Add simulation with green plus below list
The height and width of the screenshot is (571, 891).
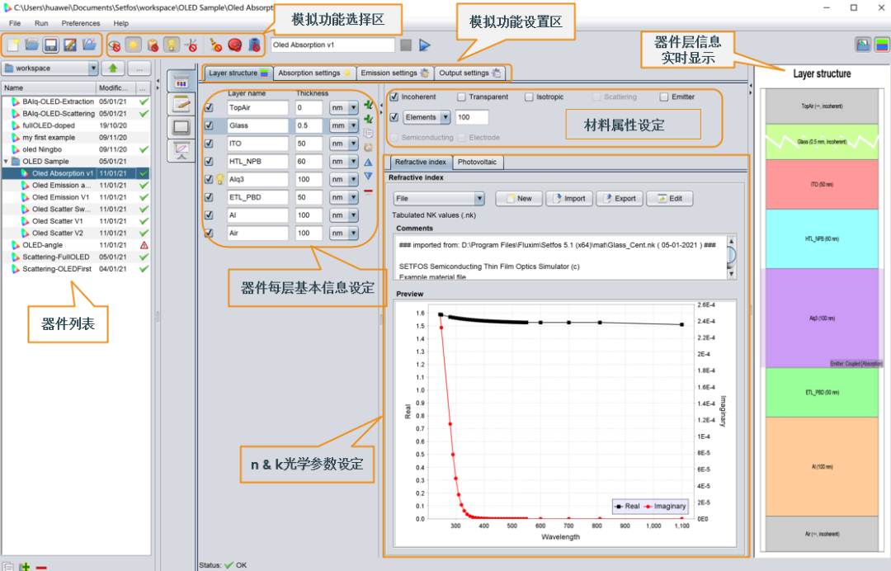(25, 566)
